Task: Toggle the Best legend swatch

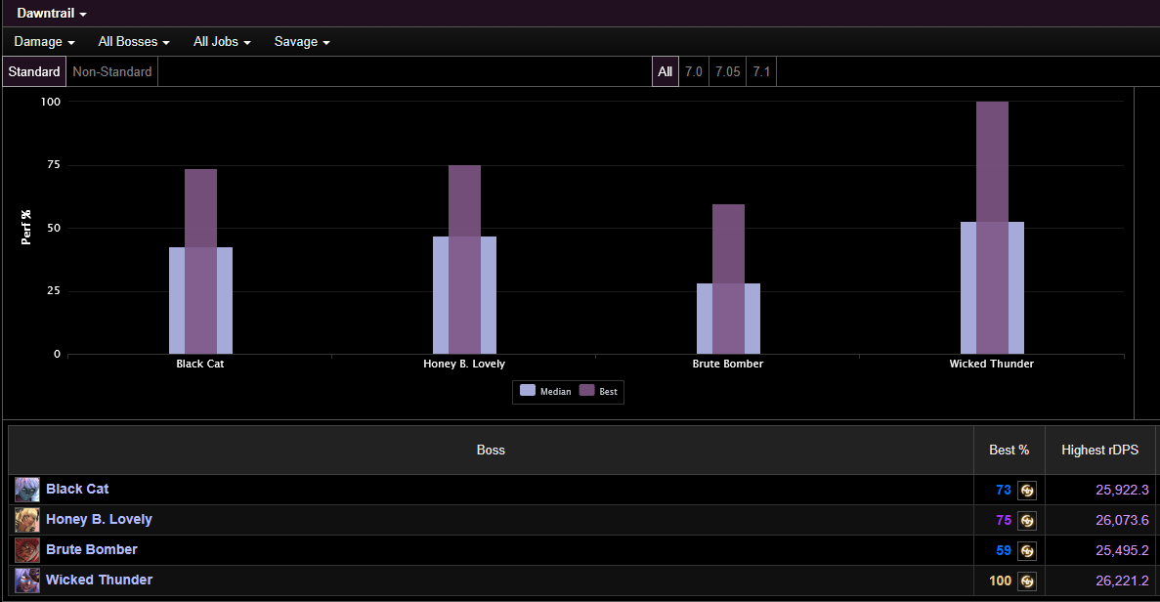Action: pyautogui.click(x=586, y=391)
